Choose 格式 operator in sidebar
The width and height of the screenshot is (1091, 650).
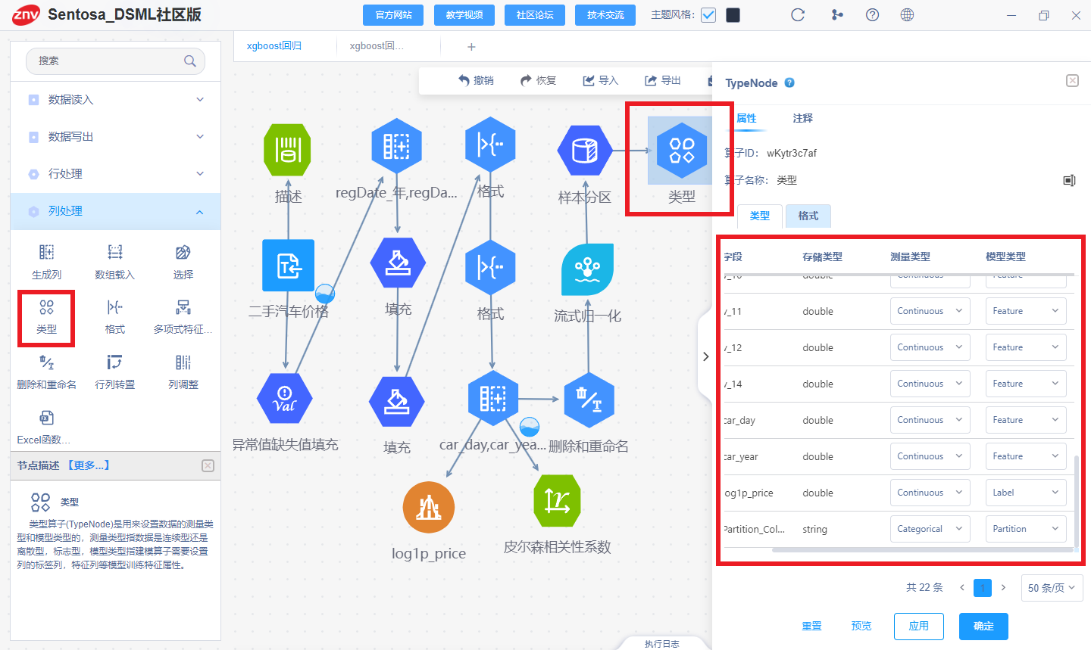point(114,317)
